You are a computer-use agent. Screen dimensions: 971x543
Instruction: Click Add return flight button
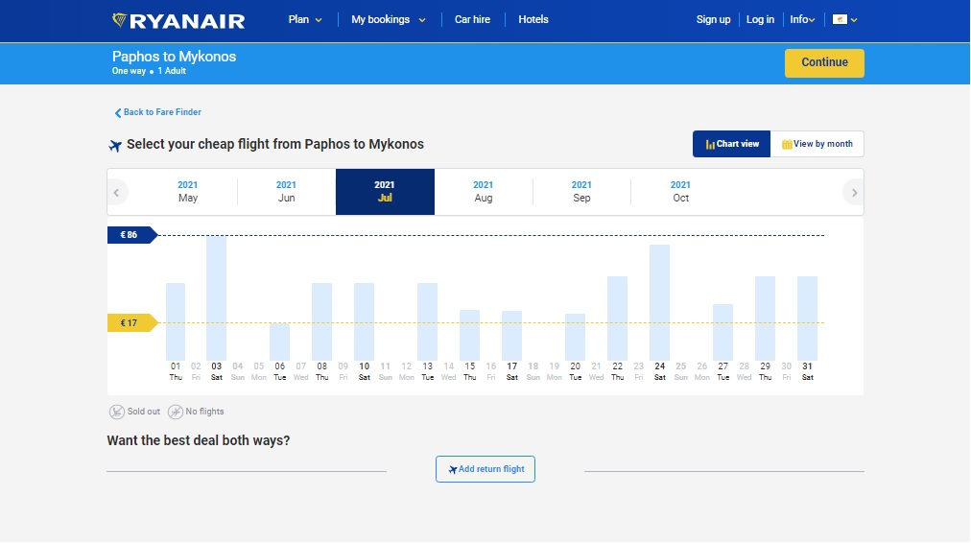(485, 469)
